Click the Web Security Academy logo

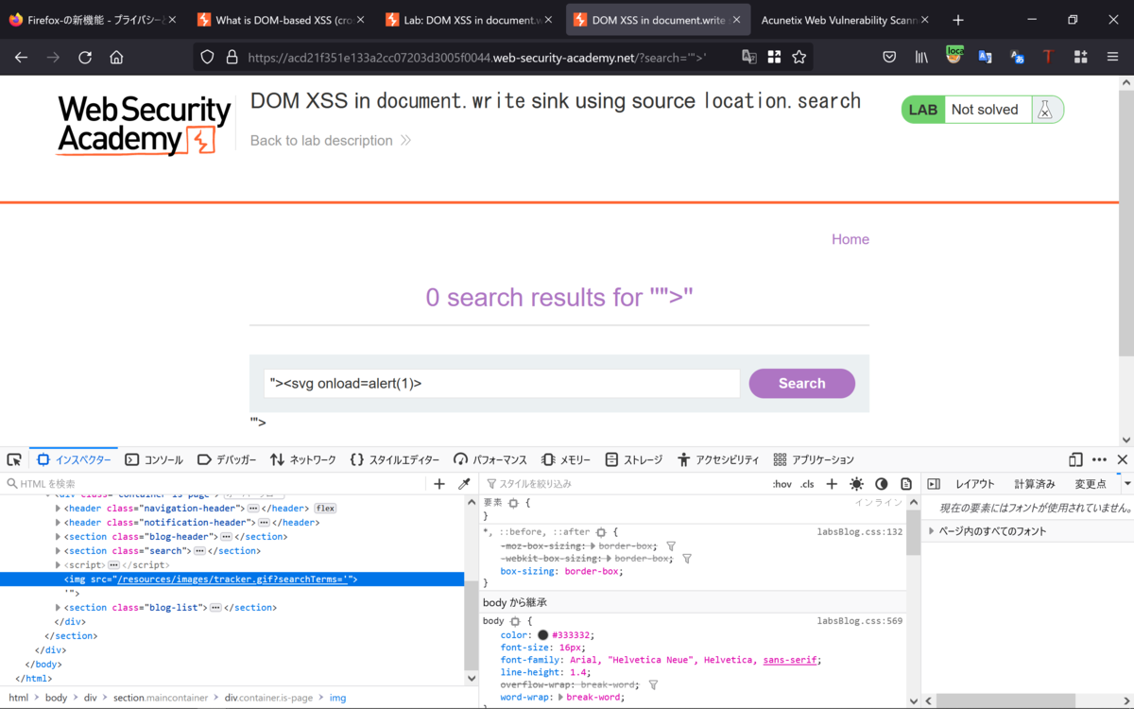tap(144, 125)
